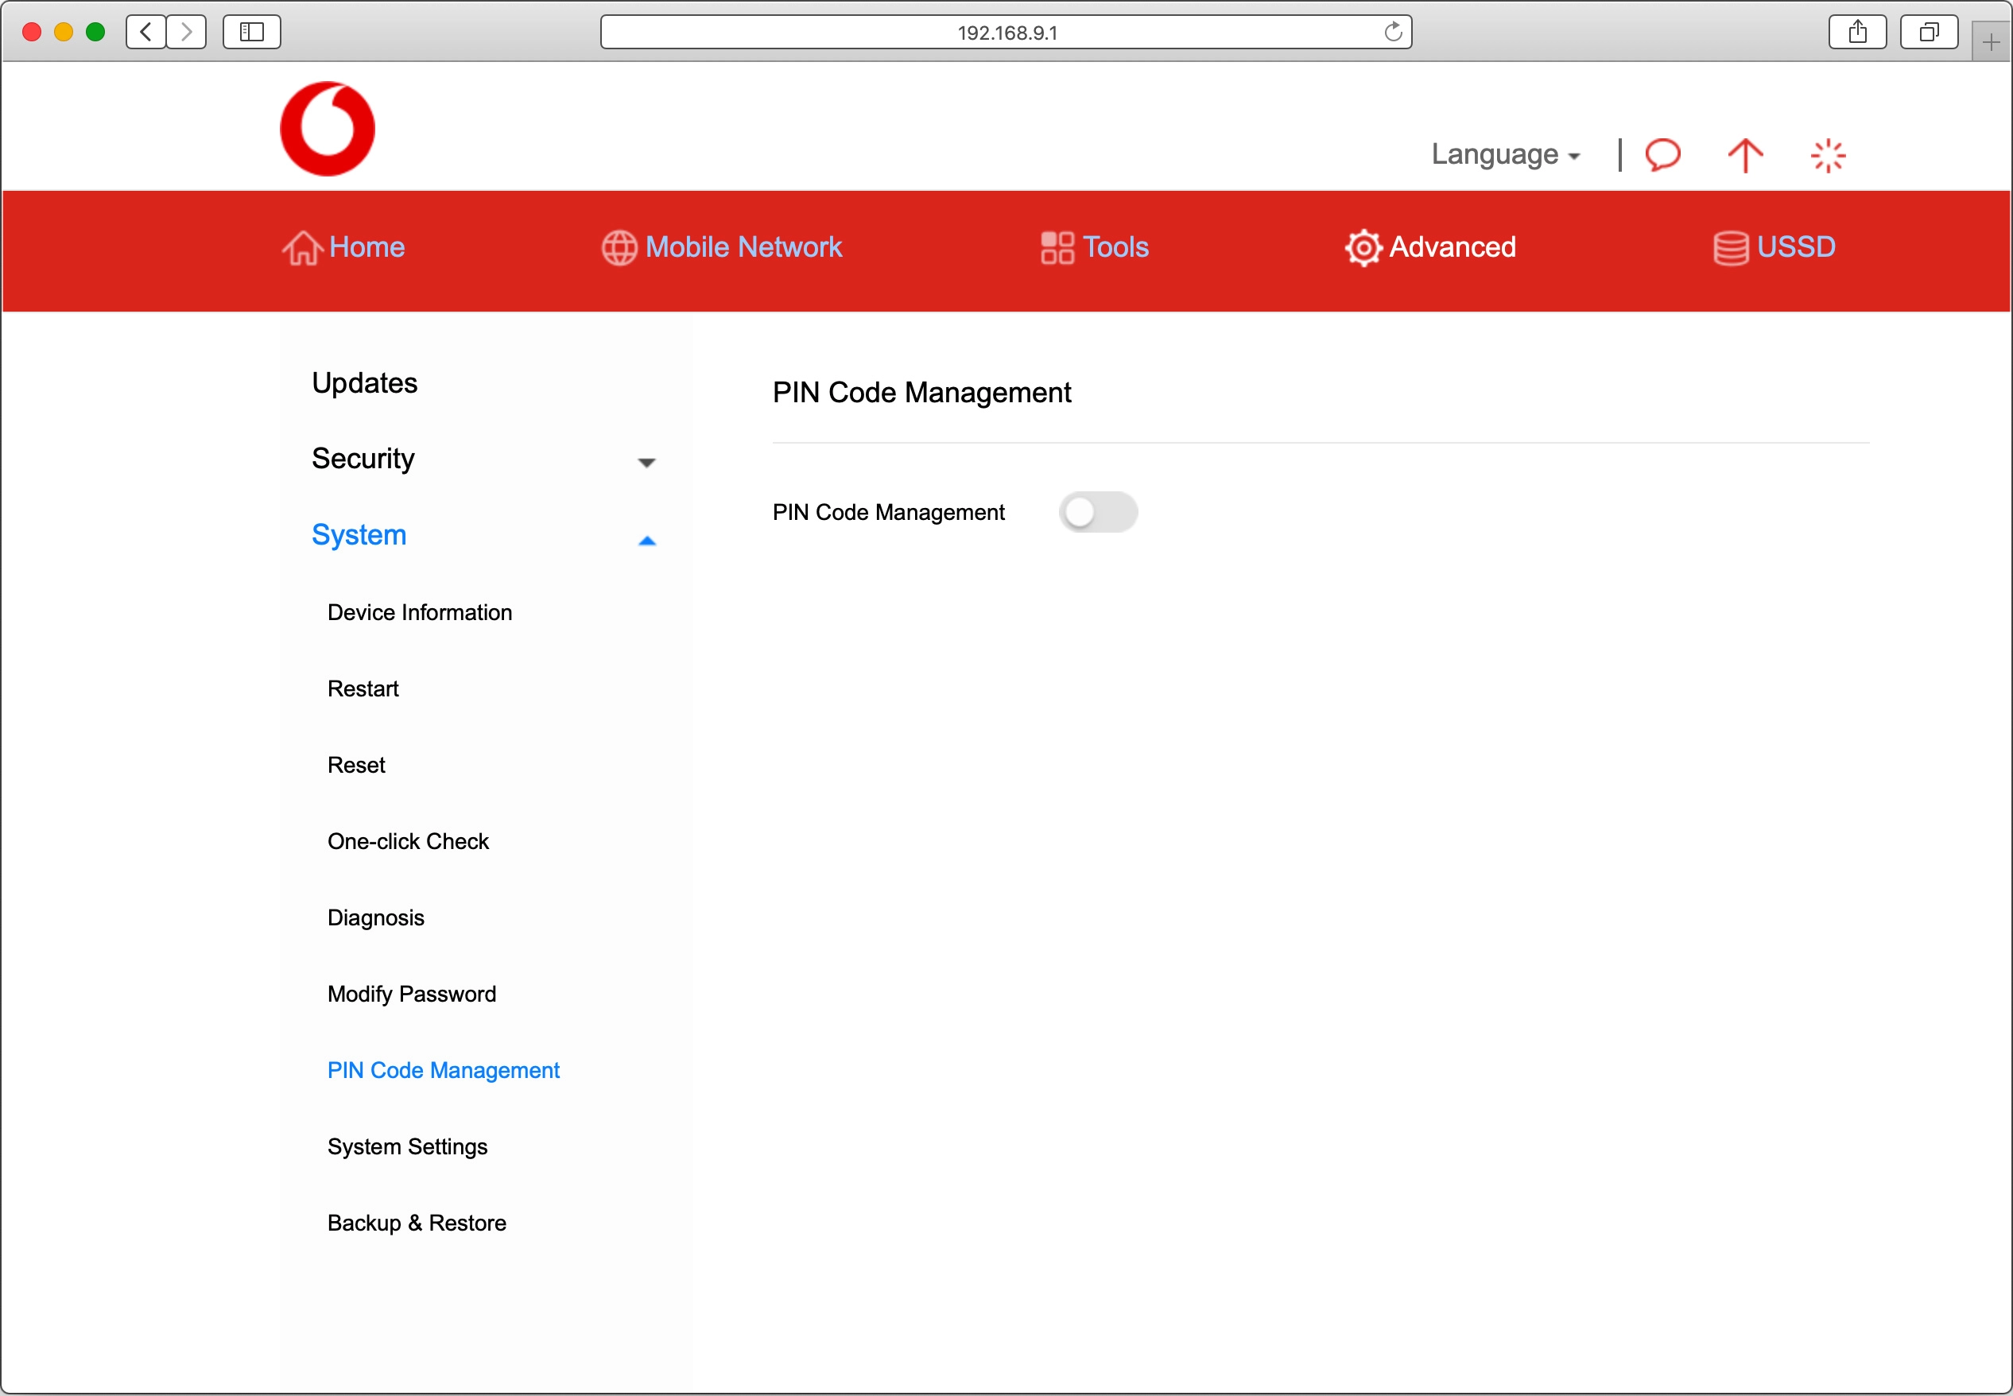Click the red spinner status icon in header
Screen dimensions: 2013x1396
pyautogui.click(x=1827, y=156)
